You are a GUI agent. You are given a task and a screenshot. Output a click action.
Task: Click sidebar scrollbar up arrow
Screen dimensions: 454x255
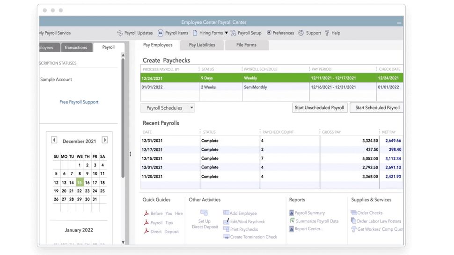(123, 55)
